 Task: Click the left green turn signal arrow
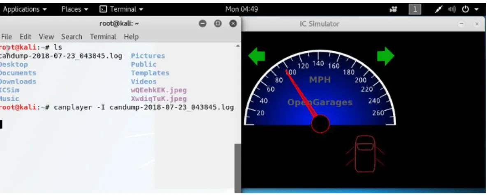(257, 56)
